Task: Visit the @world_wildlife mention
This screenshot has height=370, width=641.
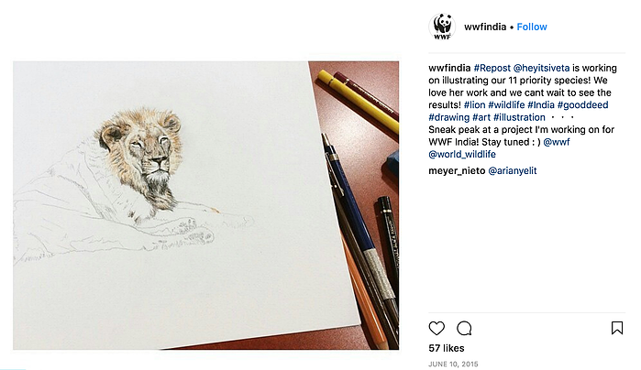Action: point(462,155)
